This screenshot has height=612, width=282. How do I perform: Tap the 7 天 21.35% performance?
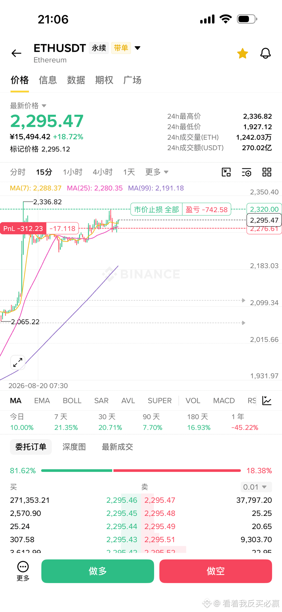[x=66, y=422]
